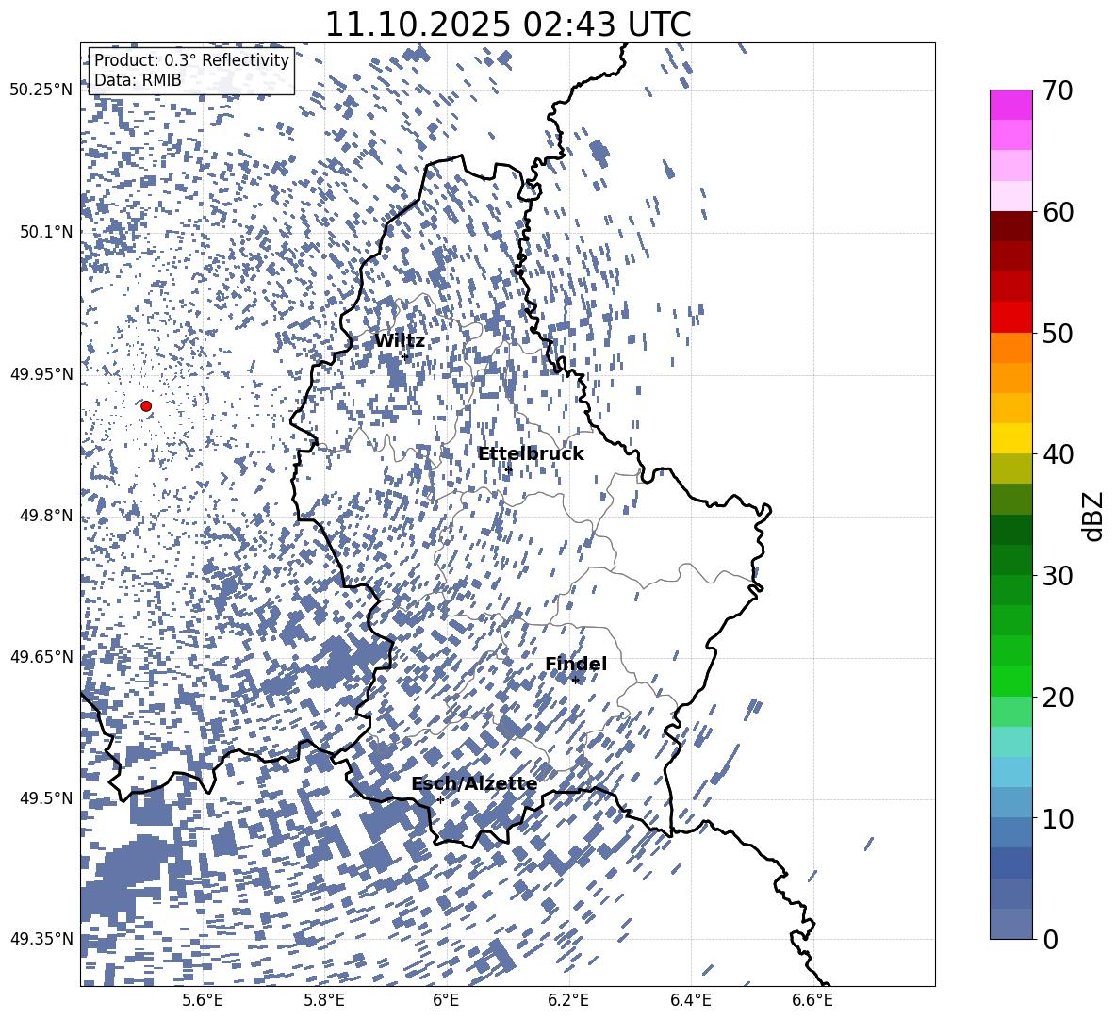
Task: Click the dBZ colorbar axis label
Action: click(x=1094, y=516)
